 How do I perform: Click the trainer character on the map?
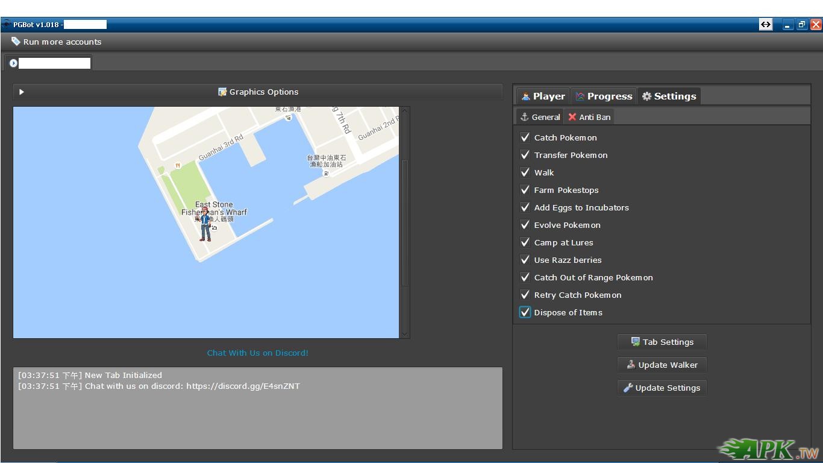pyautogui.click(x=205, y=224)
